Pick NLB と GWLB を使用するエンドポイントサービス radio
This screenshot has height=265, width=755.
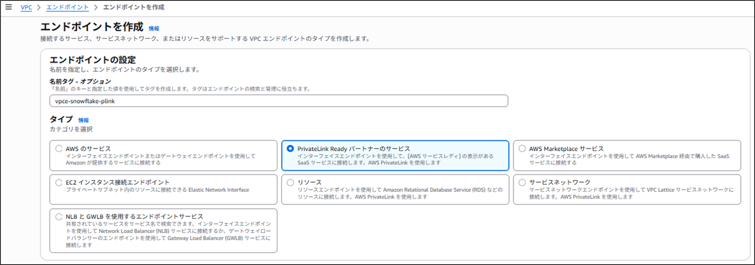59,217
